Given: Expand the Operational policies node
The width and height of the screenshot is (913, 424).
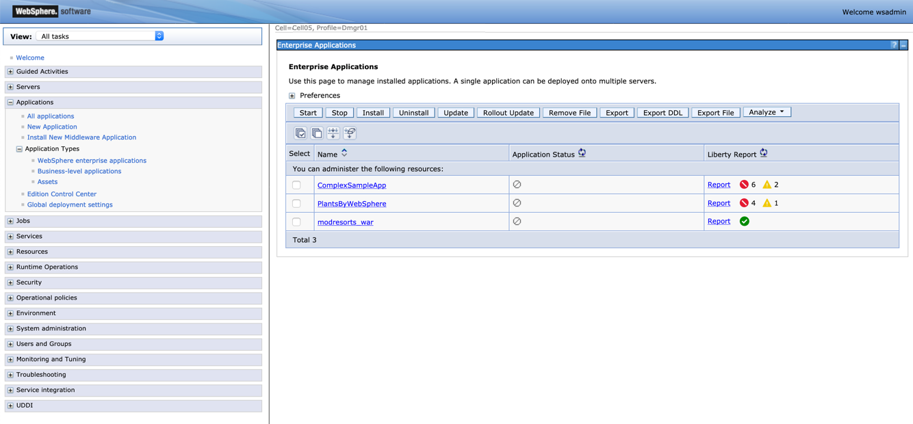Looking at the screenshot, I should (x=10, y=298).
